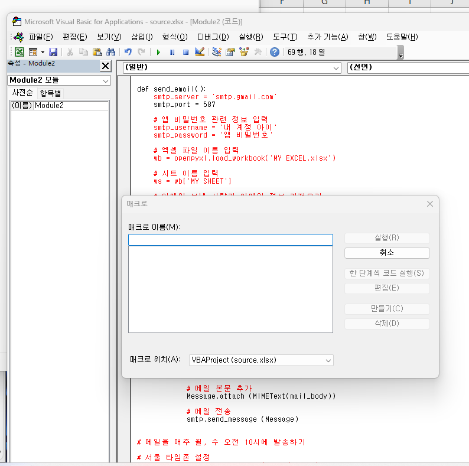Expand the (일반) object dropdown
469x466 pixels.
336,68
